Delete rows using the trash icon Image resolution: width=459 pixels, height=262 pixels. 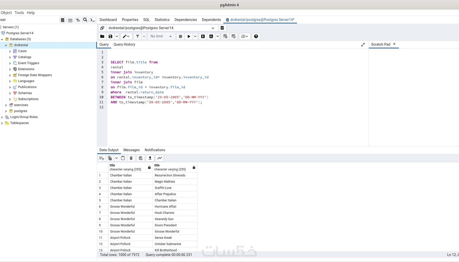coord(131,158)
